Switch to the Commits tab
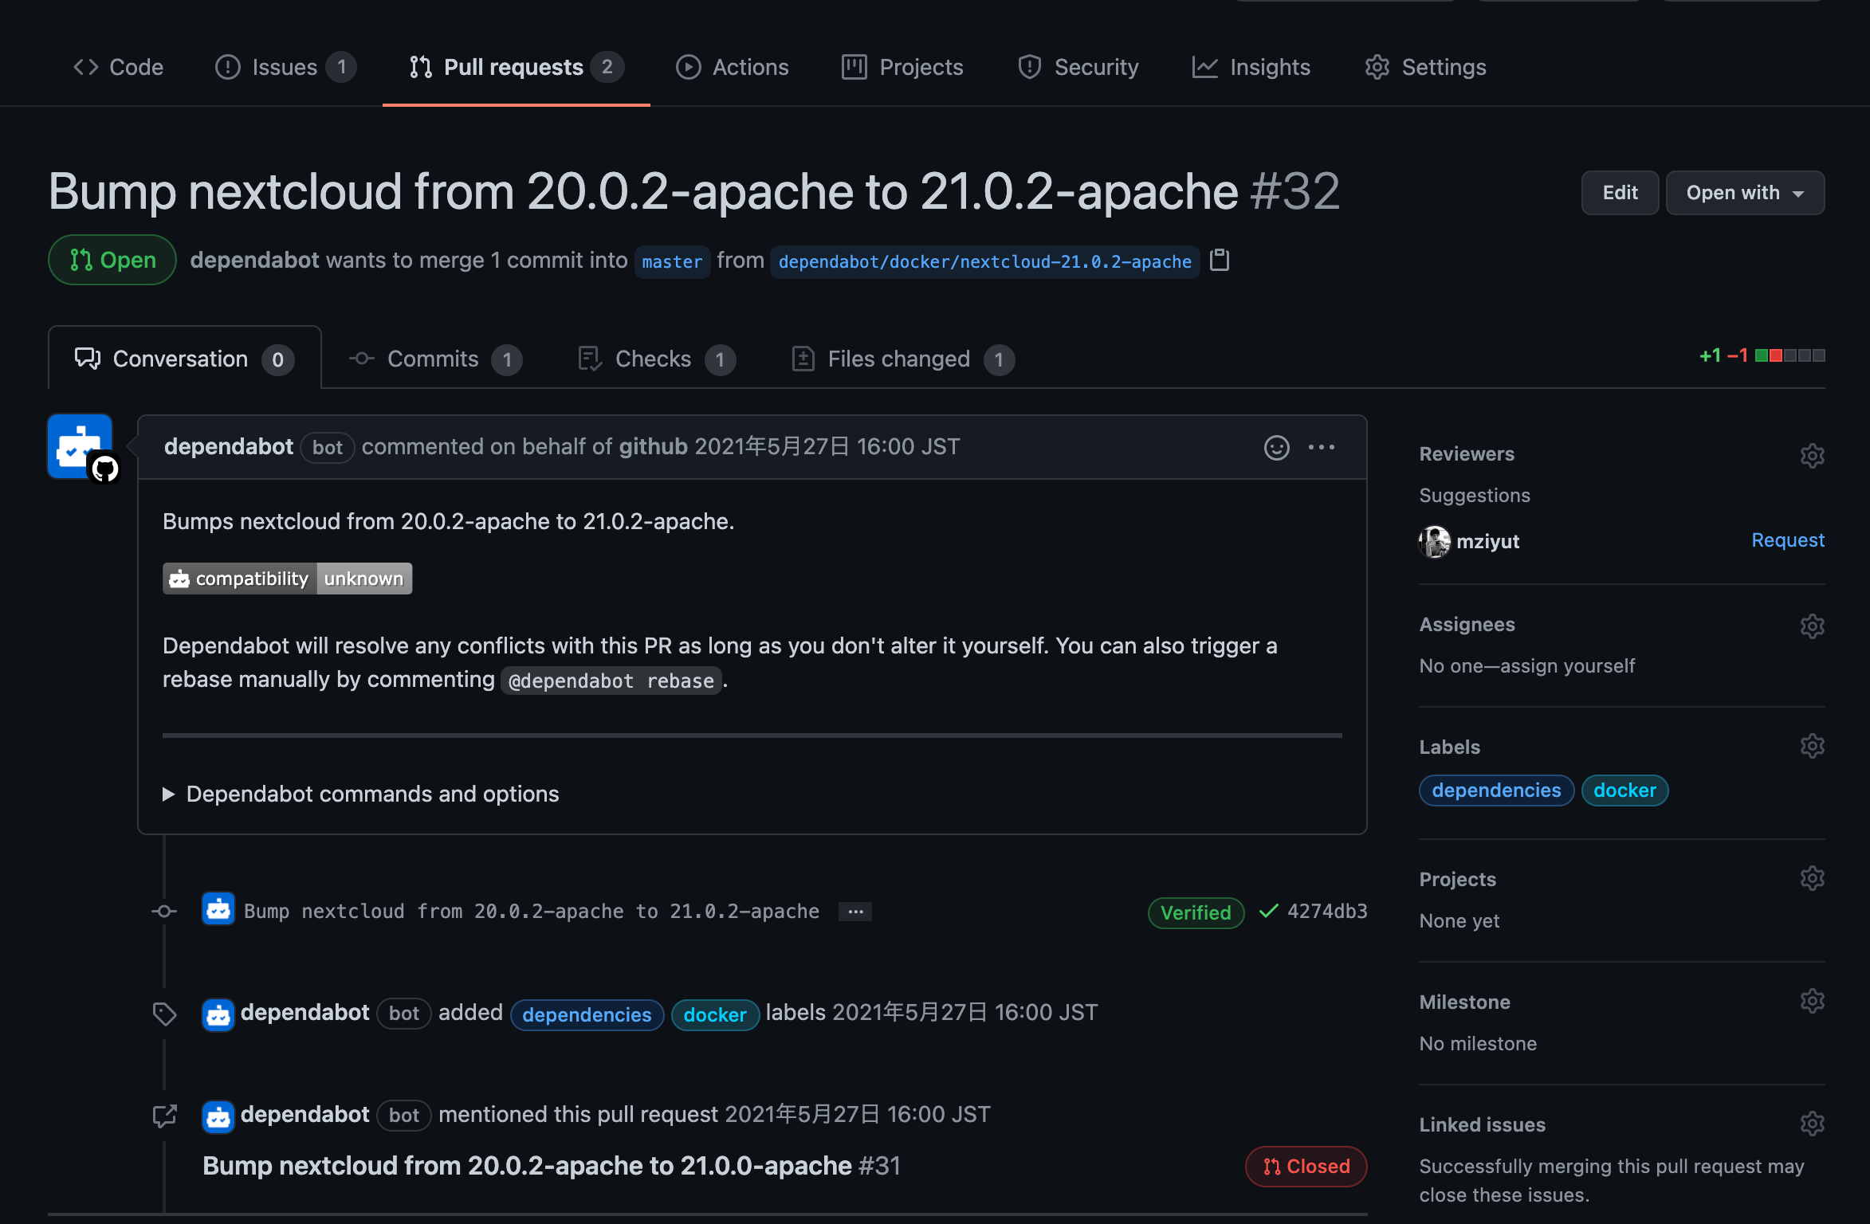The image size is (1870, 1224). [435, 359]
